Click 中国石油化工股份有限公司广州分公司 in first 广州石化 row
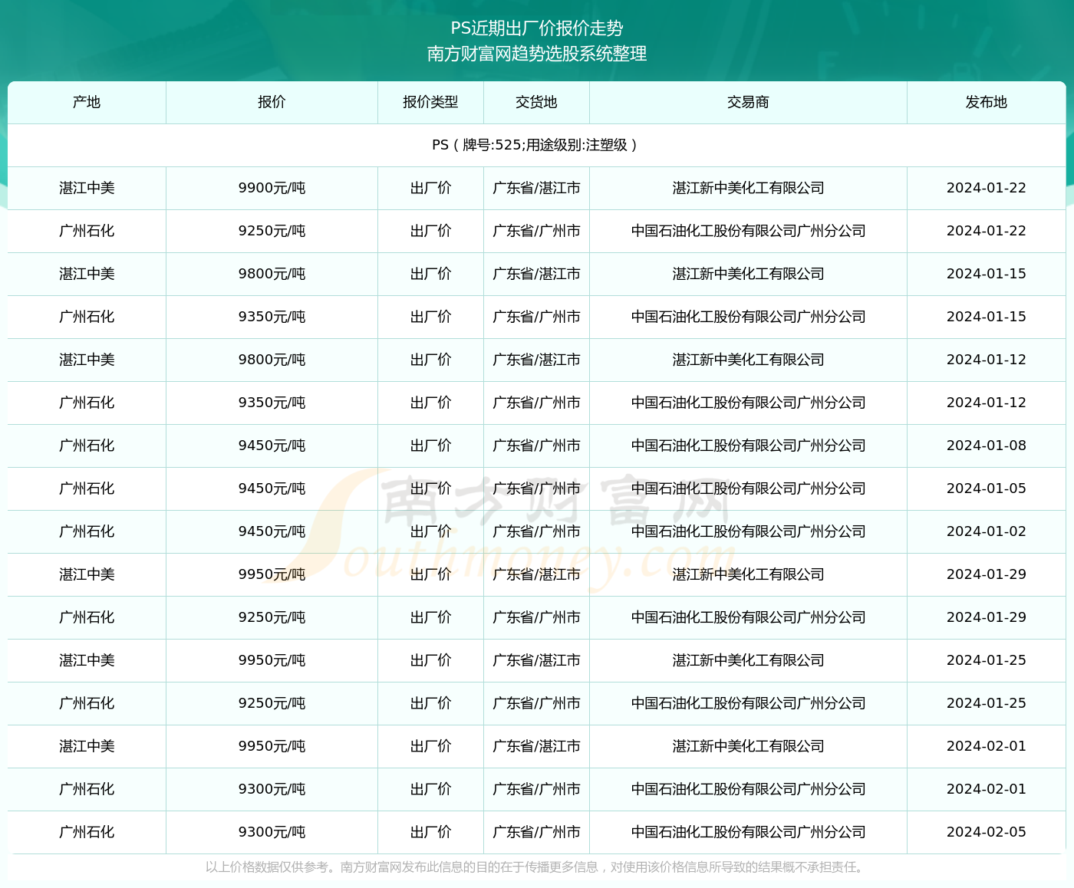This screenshot has height=888, width=1074. [x=747, y=231]
